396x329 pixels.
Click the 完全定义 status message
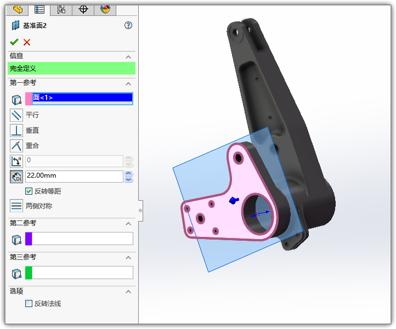71,69
